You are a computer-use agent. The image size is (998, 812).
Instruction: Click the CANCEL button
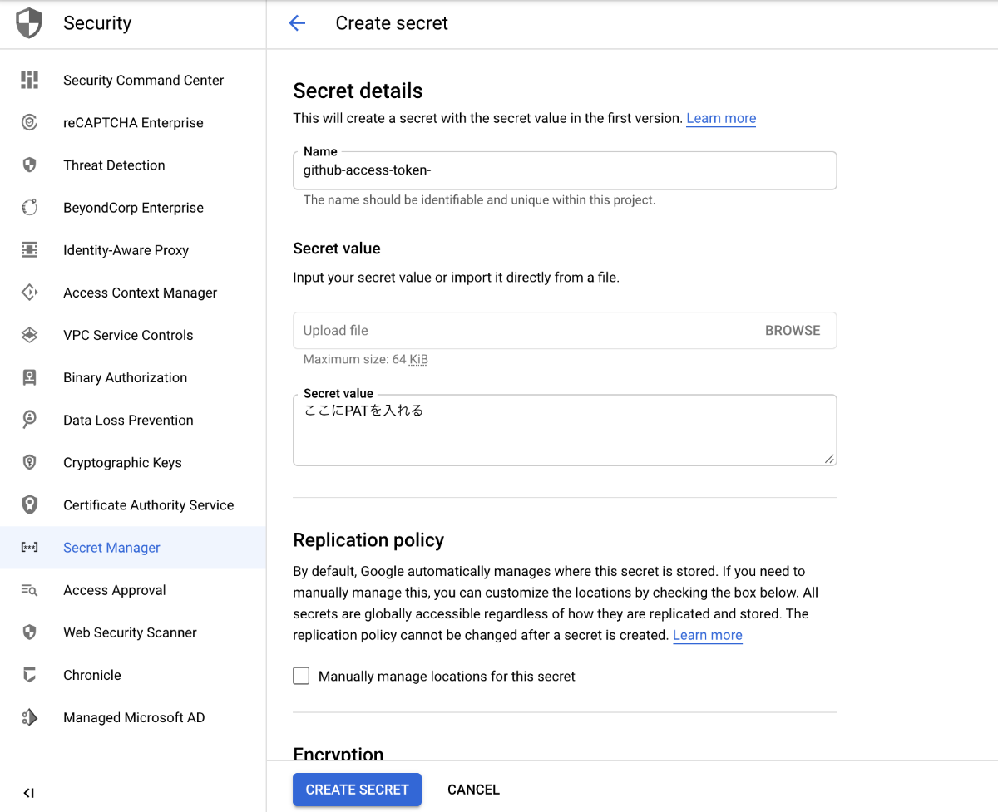coord(473,790)
